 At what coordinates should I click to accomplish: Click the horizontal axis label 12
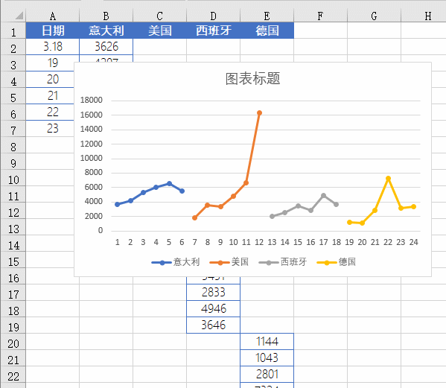click(x=259, y=242)
